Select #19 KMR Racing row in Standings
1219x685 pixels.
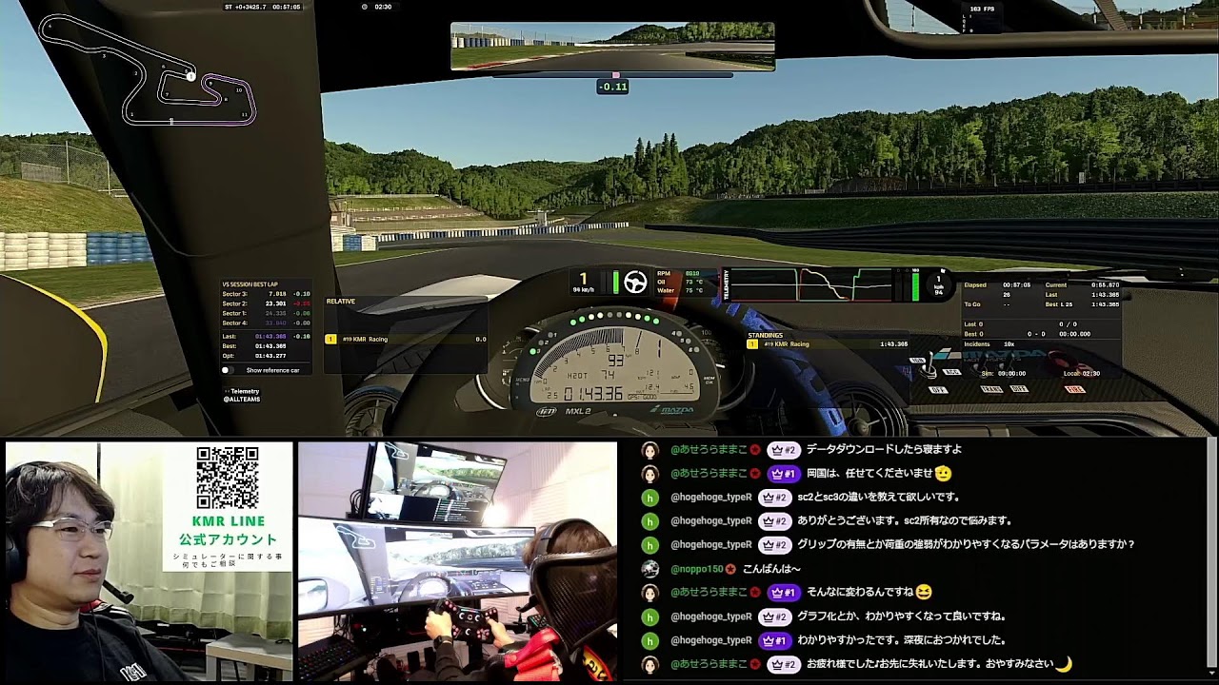pyautogui.click(x=828, y=344)
